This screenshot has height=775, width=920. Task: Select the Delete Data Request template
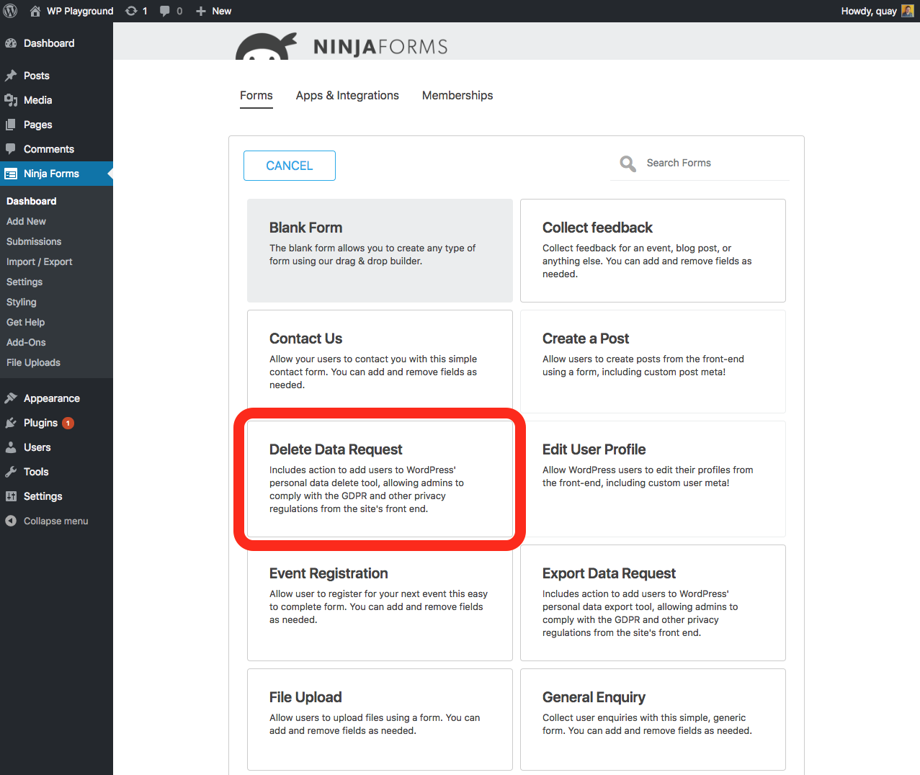click(x=380, y=479)
